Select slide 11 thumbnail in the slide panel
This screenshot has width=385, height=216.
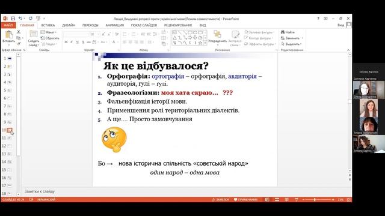tap(10, 138)
